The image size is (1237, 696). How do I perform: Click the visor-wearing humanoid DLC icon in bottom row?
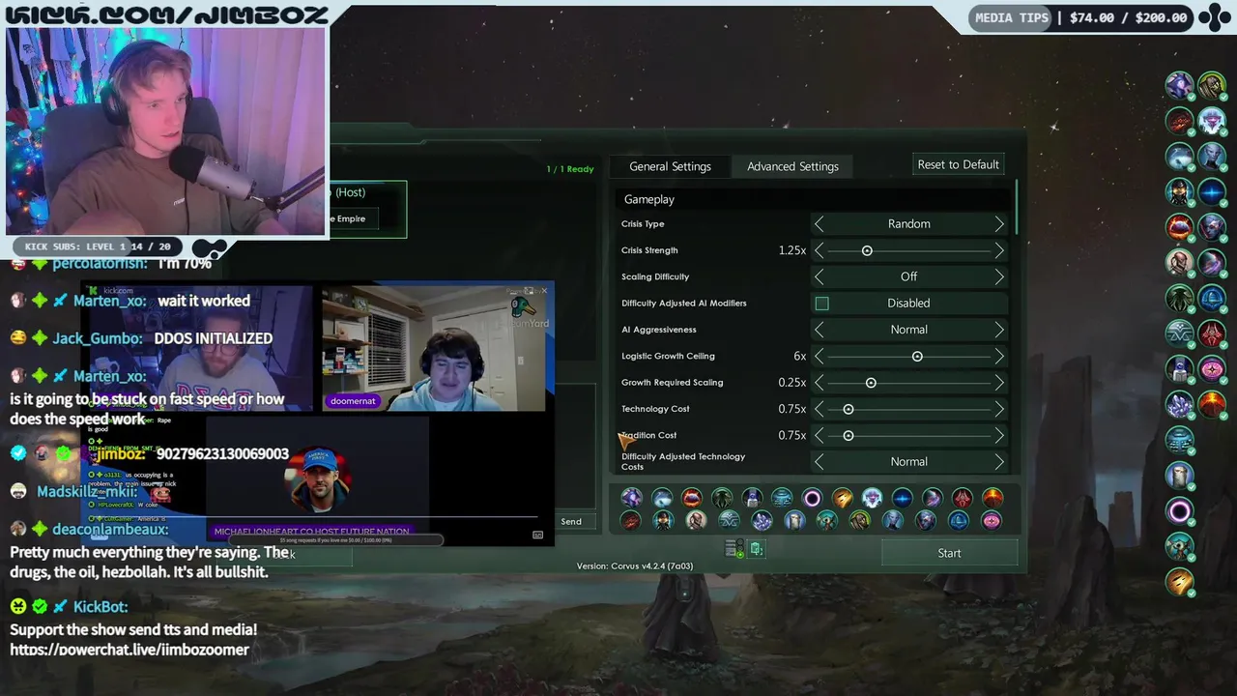click(663, 520)
